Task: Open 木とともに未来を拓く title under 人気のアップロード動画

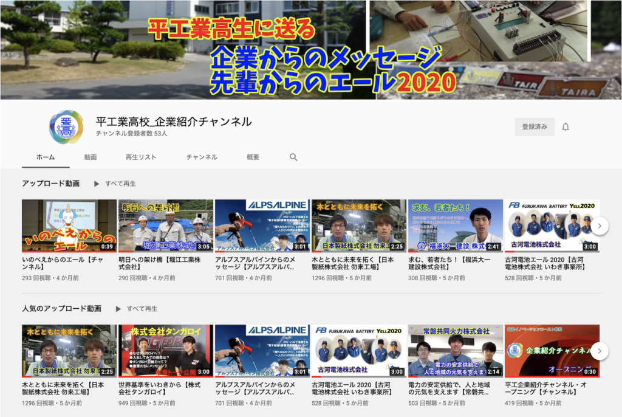Action: click(63, 388)
